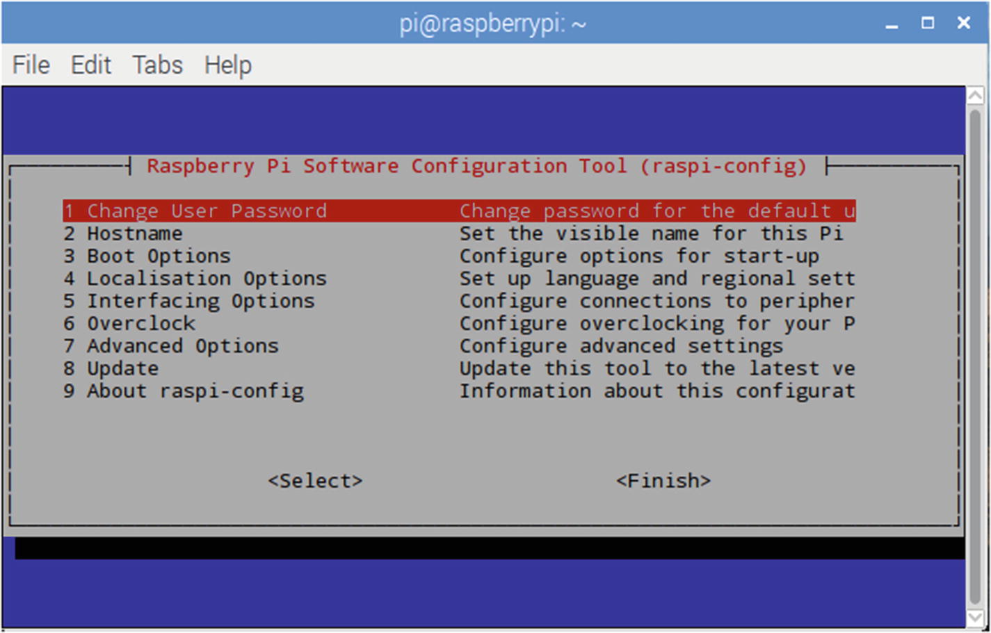Click the 'Update this tool to the latest' description
The width and height of the screenshot is (991, 633).
[x=657, y=368]
